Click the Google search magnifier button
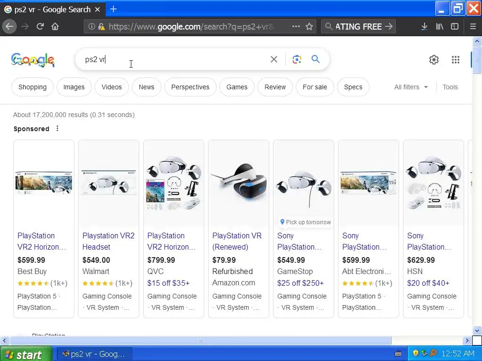The image size is (482, 361). 315,59
